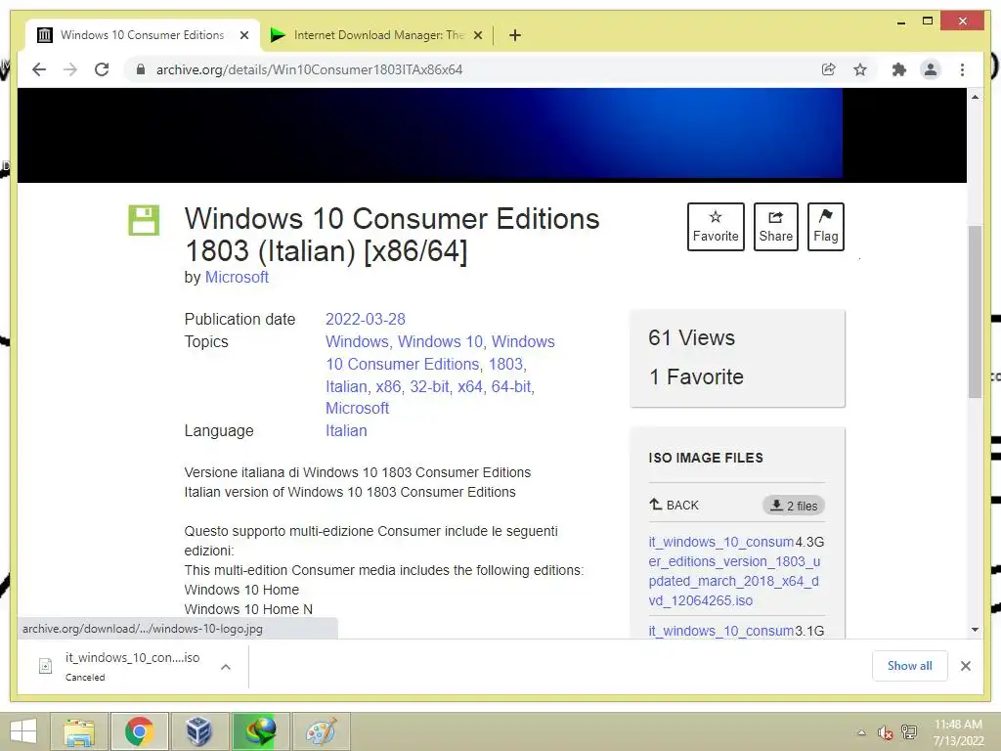This screenshot has height=751, width=1001.
Task: Switch to Internet Download Manager tab
Action: click(x=376, y=35)
